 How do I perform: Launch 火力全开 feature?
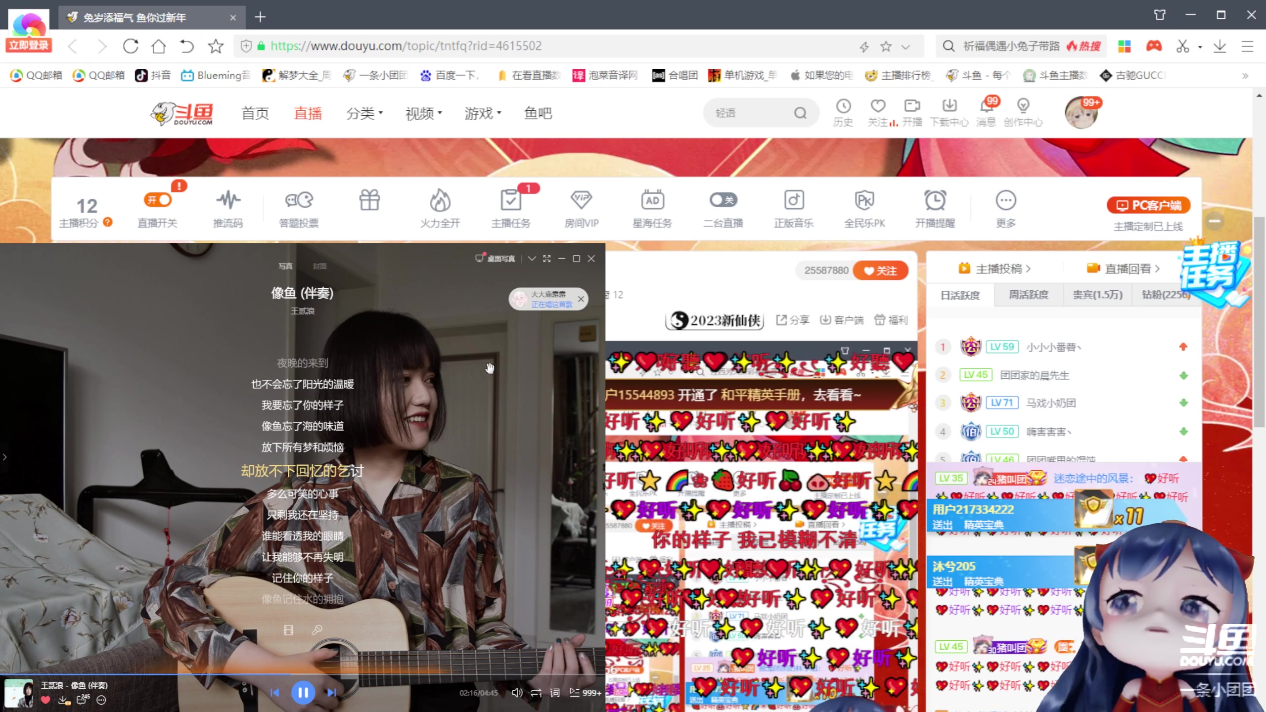(x=440, y=208)
